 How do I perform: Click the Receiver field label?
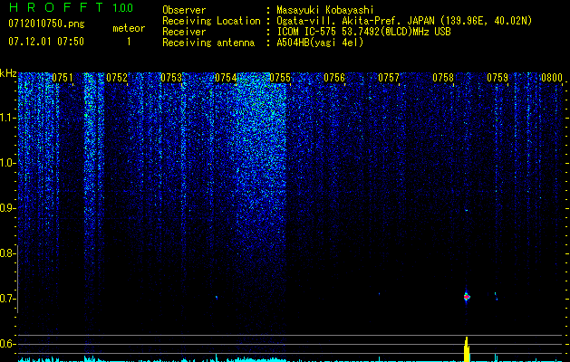(184, 32)
